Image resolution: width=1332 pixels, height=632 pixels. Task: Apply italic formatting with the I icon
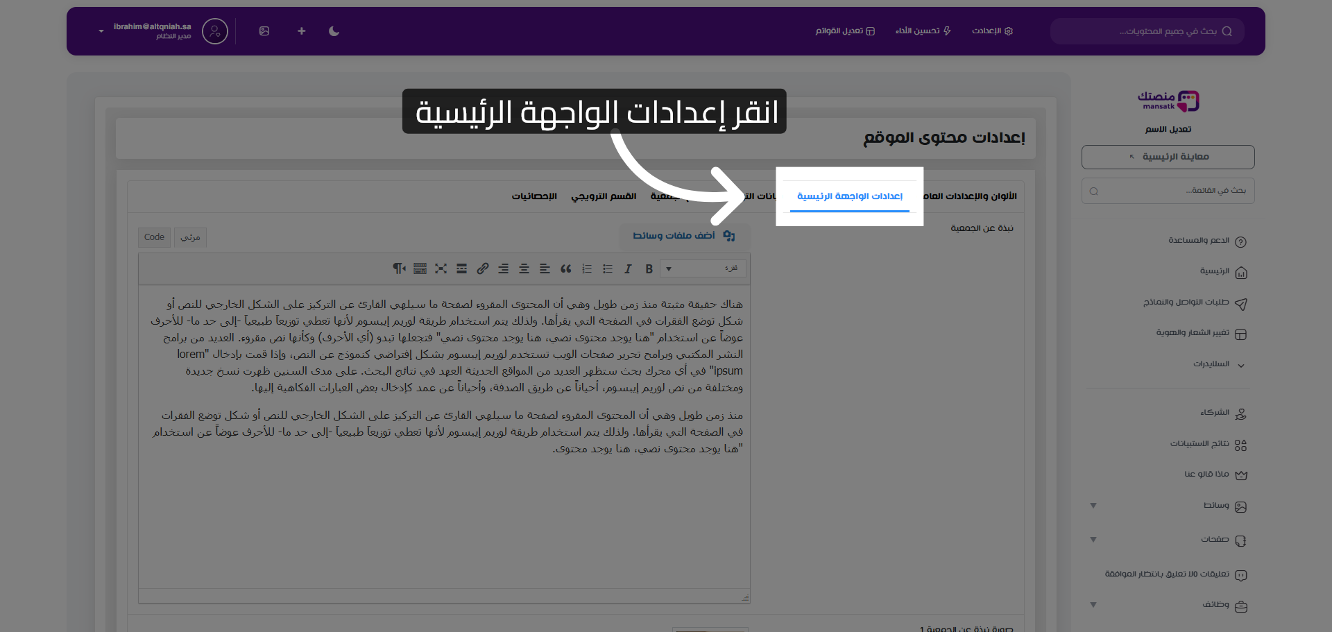(x=628, y=268)
